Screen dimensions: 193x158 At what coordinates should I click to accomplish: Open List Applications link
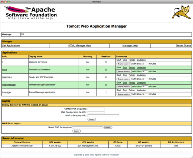pos(11,45)
